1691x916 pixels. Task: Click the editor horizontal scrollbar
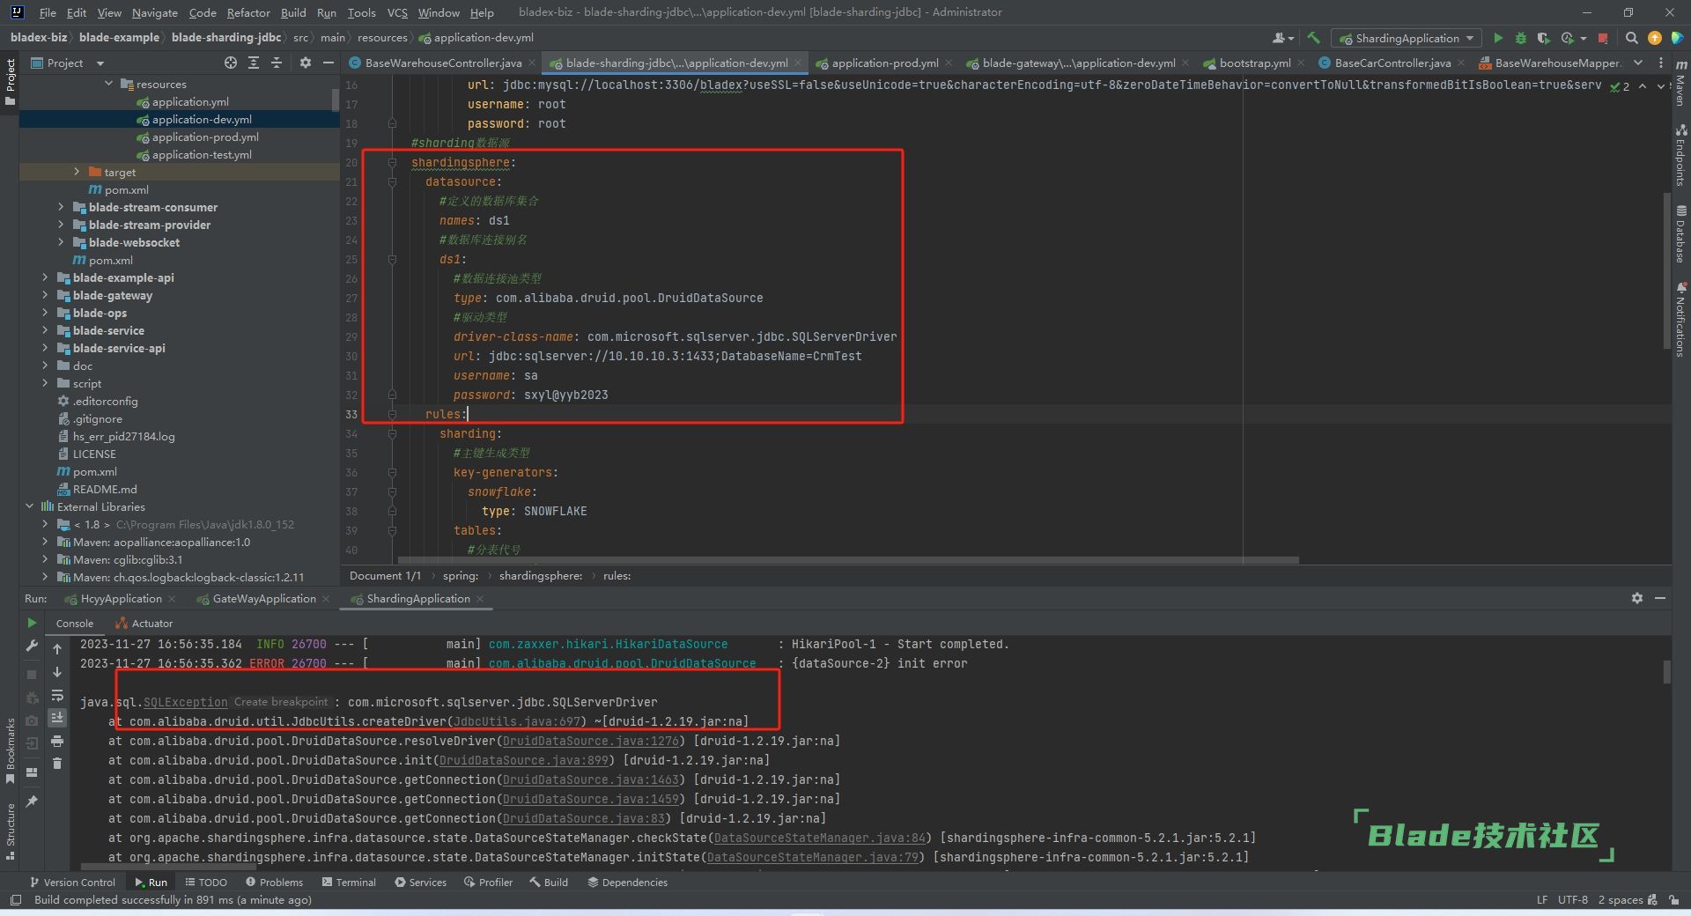click(x=848, y=559)
